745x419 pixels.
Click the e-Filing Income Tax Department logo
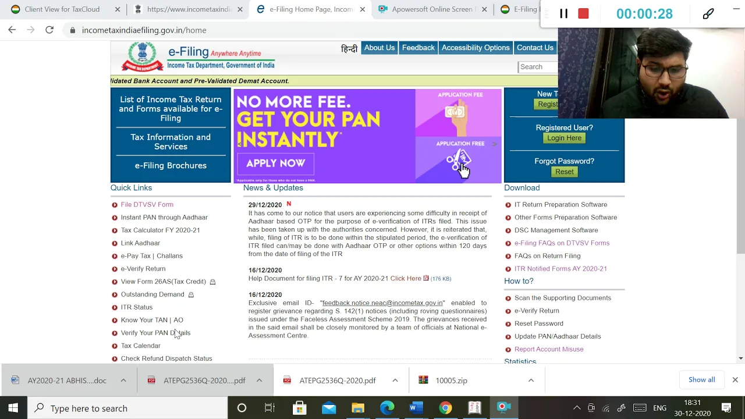[198, 58]
